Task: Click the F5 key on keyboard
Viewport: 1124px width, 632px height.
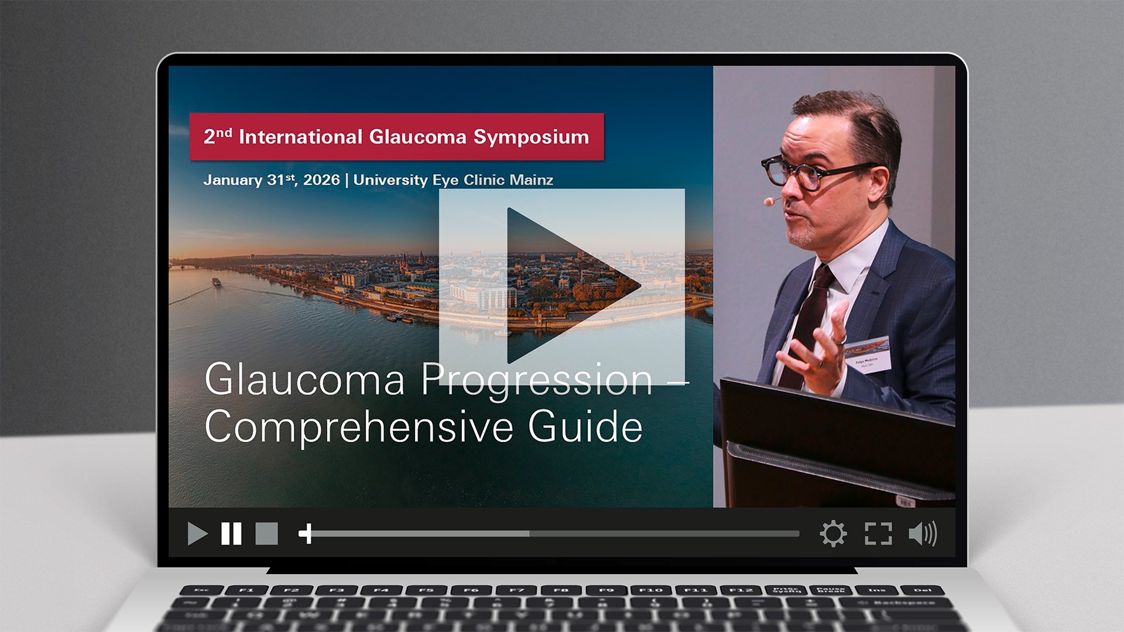Action: [426, 590]
